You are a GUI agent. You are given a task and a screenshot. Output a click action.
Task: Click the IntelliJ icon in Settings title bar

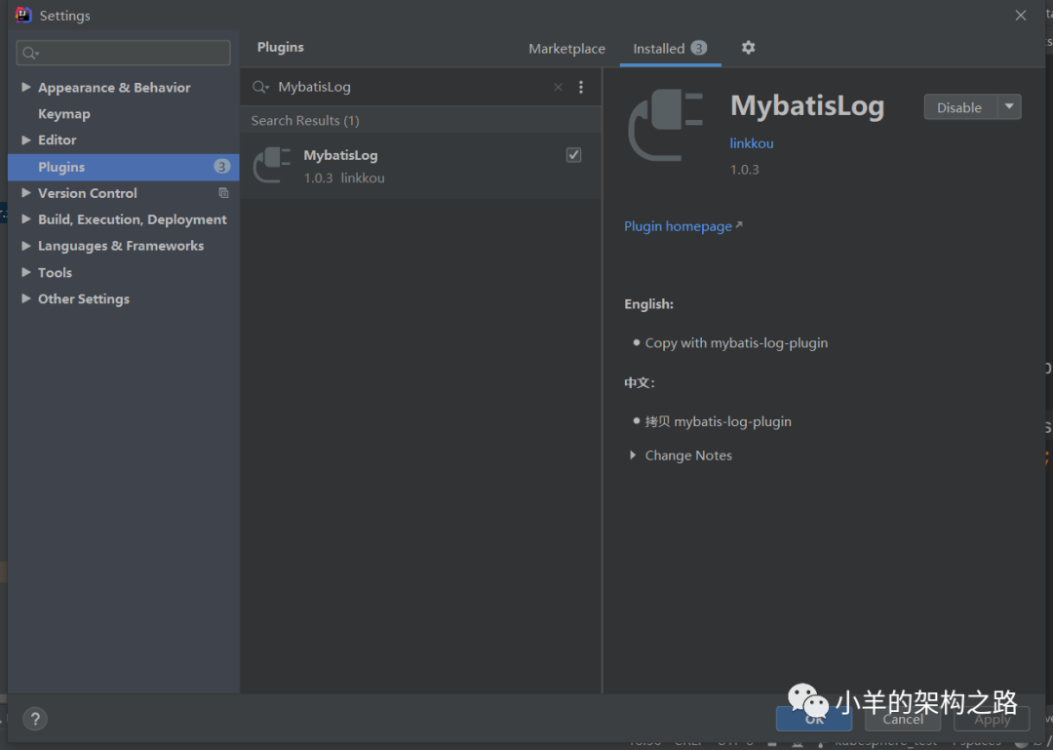(x=23, y=15)
